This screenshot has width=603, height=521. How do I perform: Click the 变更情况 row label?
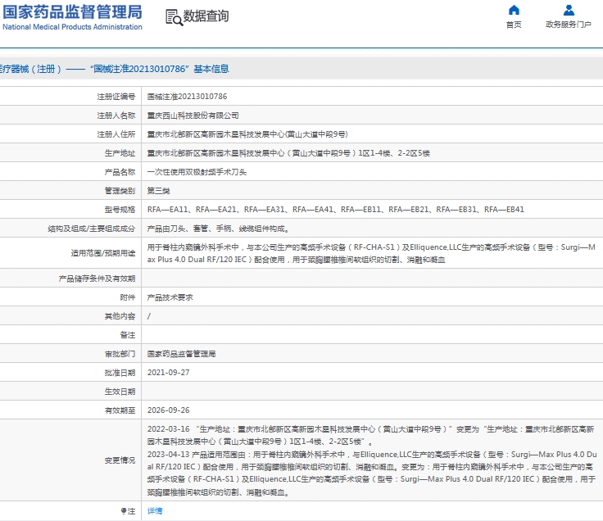[120, 460]
